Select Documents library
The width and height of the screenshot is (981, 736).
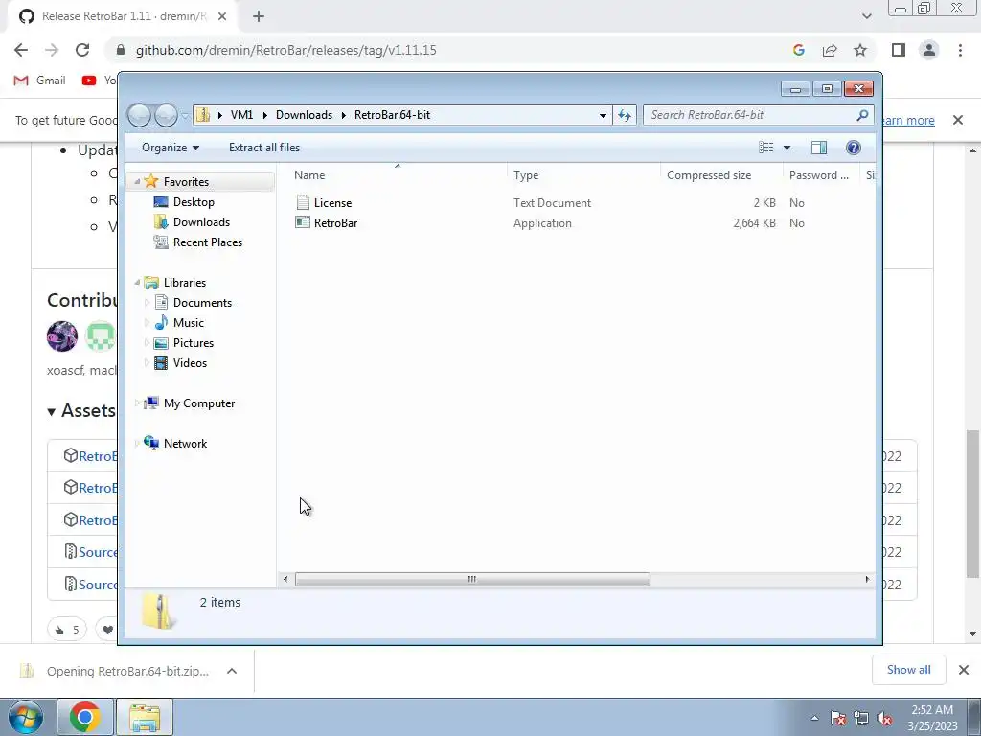pyautogui.click(x=202, y=302)
